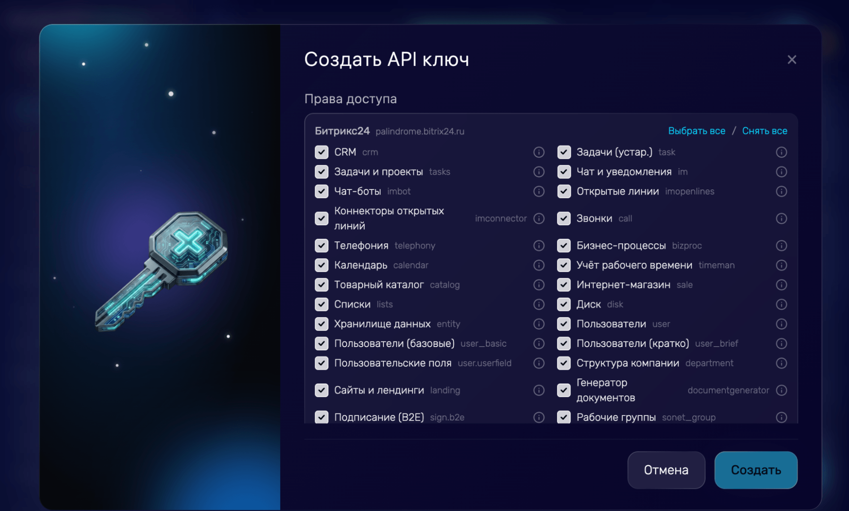849x511 pixels.
Task: Disable the Чат-боты imbot checkbox
Action: (322, 191)
